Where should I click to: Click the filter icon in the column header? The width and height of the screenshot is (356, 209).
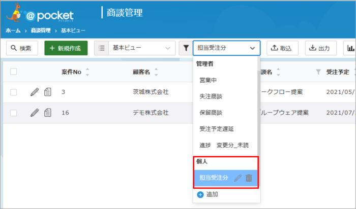point(318,72)
